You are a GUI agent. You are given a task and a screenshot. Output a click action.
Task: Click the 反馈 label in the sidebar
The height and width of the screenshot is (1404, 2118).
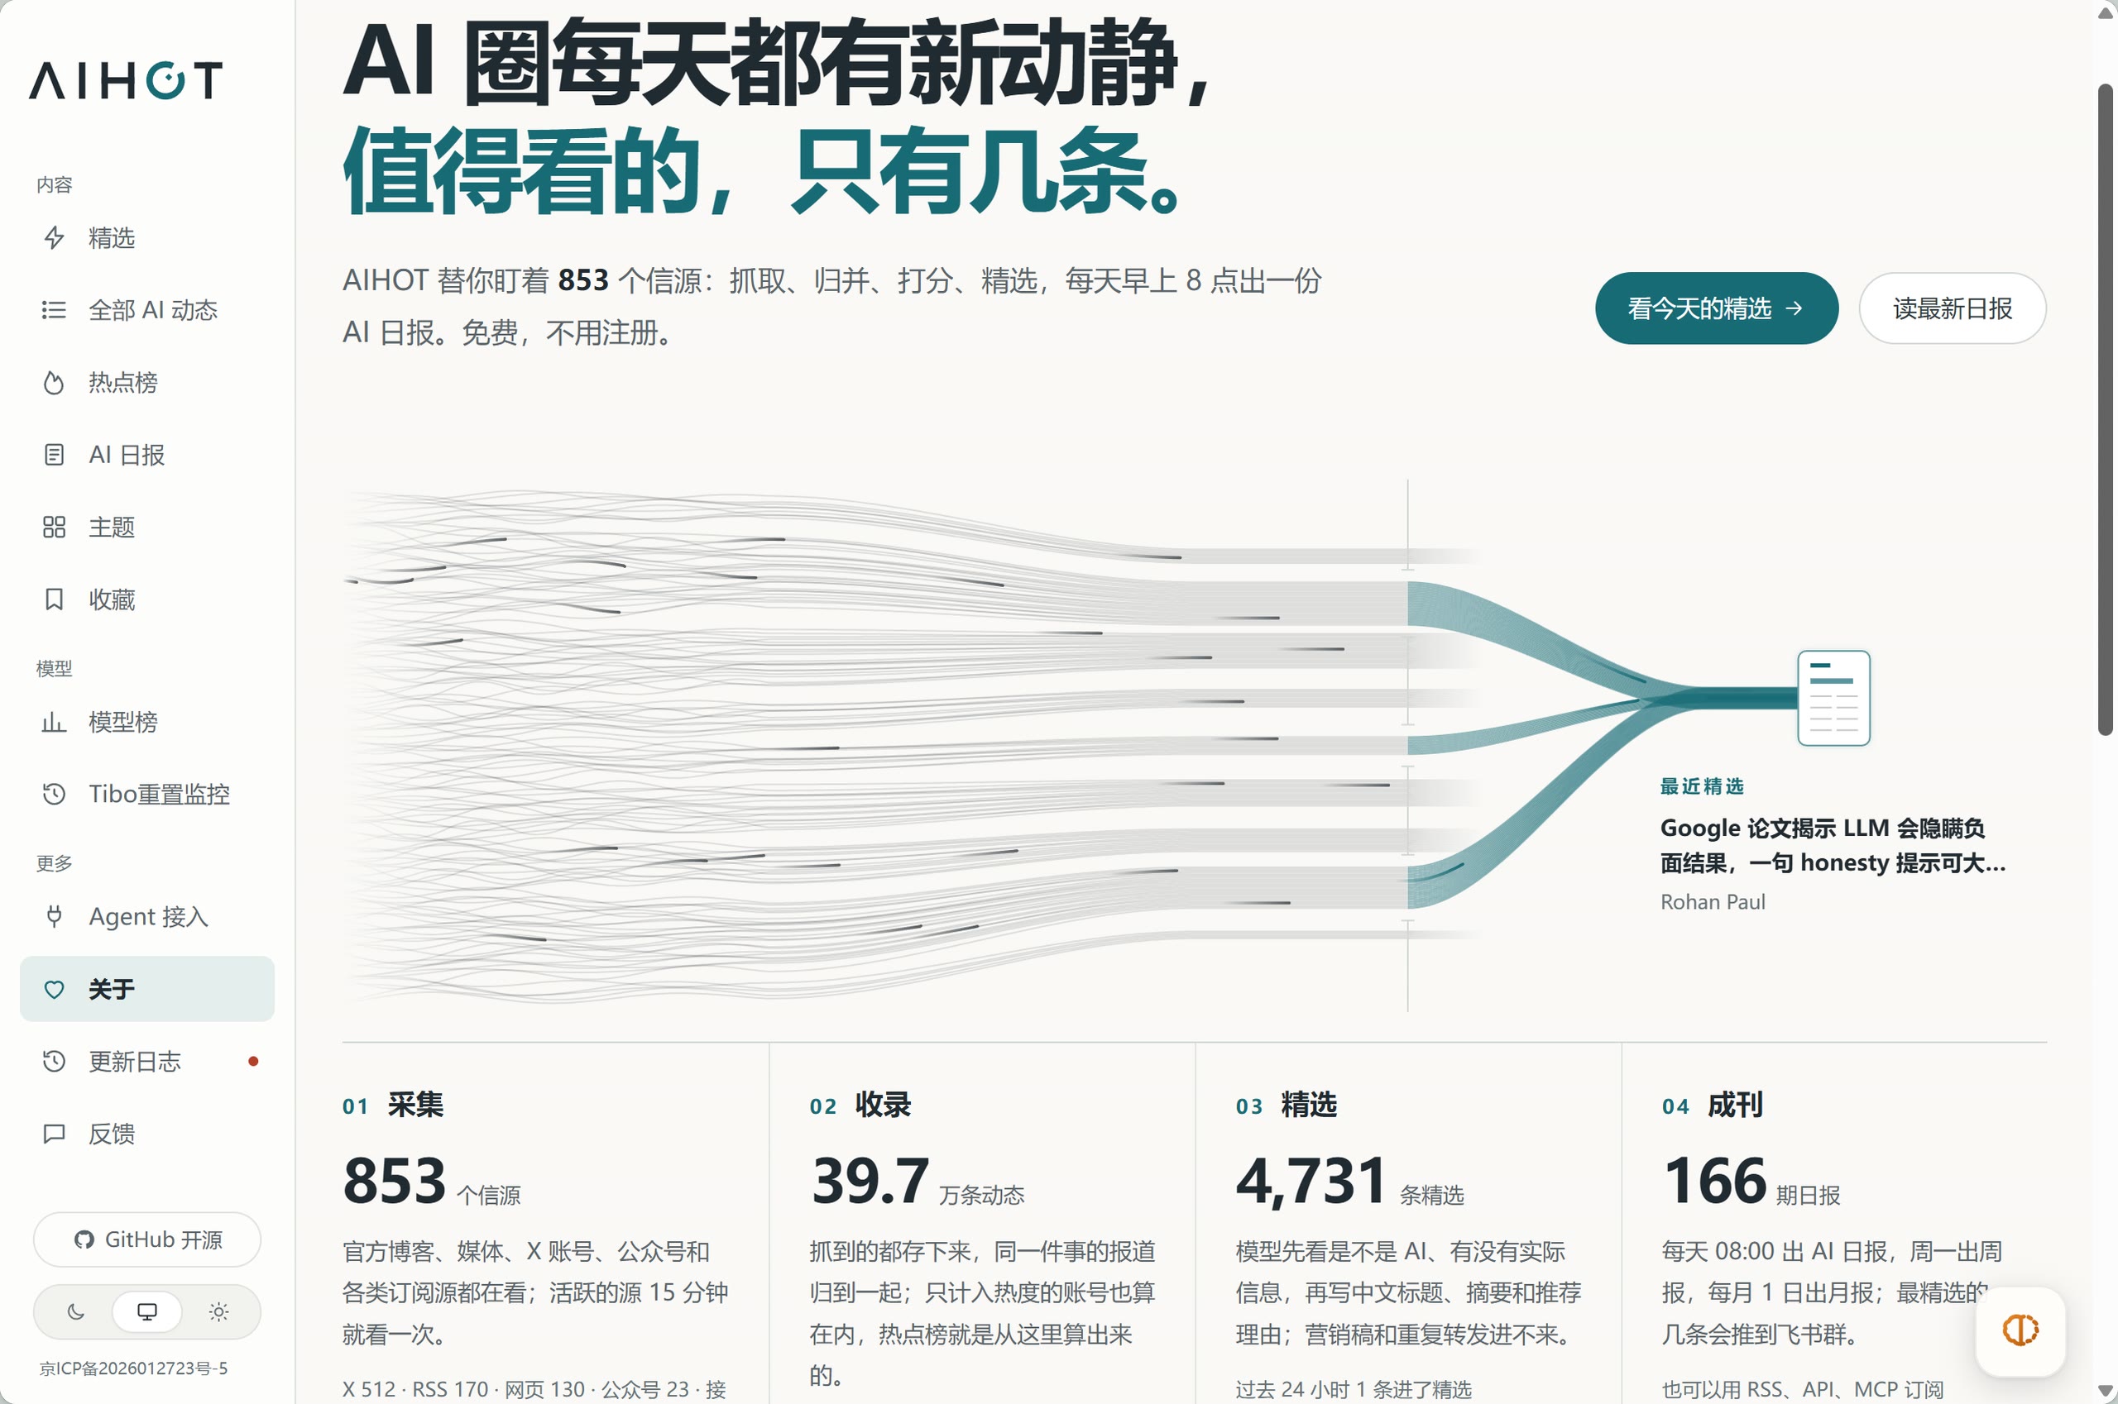point(112,1134)
